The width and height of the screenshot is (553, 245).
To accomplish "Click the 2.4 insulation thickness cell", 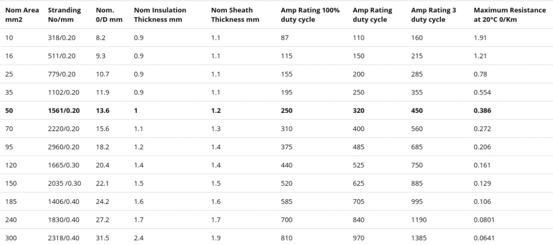I will pyautogui.click(x=138, y=238).
